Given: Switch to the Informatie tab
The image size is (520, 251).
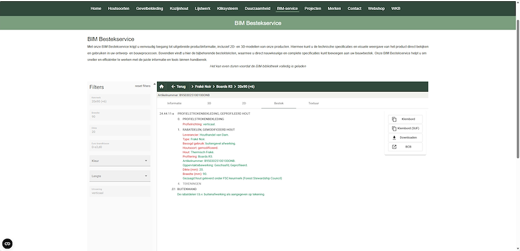Looking at the screenshot, I should pyautogui.click(x=174, y=102).
